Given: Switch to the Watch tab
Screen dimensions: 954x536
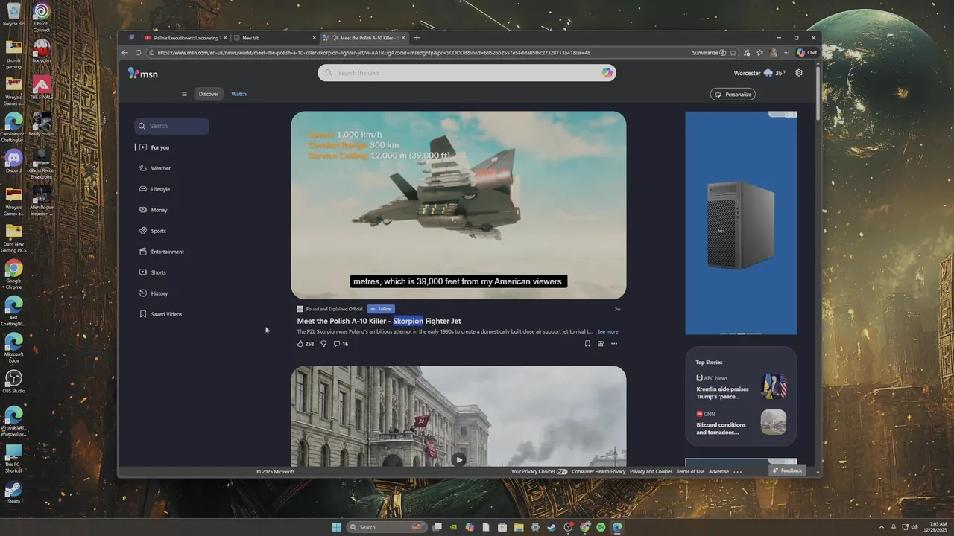Looking at the screenshot, I should [x=238, y=94].
